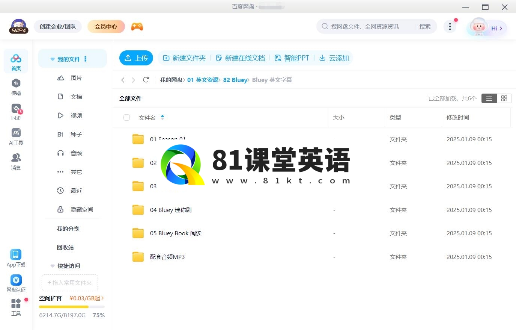Image resolution: width=516 pixels, height=330 pixels.
Task: Sort by the 修改时间 column header
Action: [x=458, y=117]
